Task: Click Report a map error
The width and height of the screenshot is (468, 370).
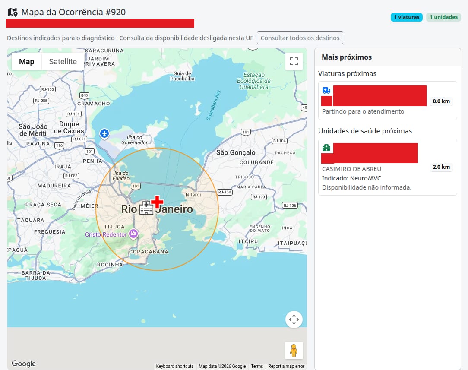Action: [x=286, y=366]
